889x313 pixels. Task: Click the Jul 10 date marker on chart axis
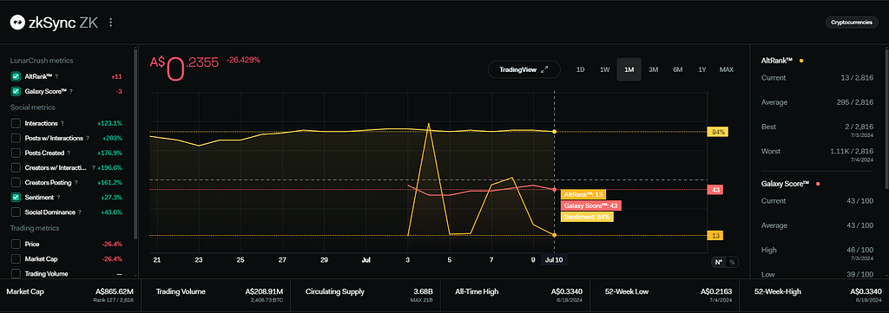(555, 260)
